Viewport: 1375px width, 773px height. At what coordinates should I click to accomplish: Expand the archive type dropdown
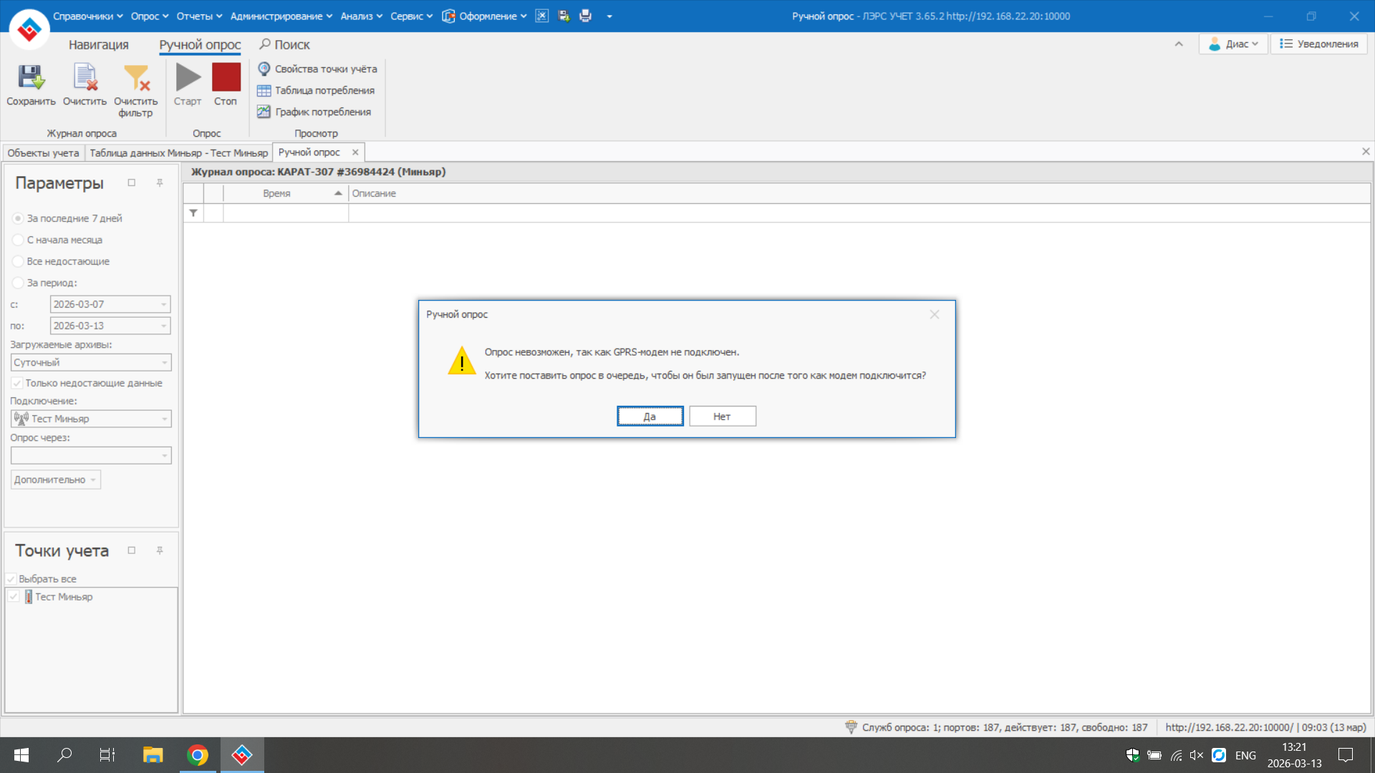[164, 362]
